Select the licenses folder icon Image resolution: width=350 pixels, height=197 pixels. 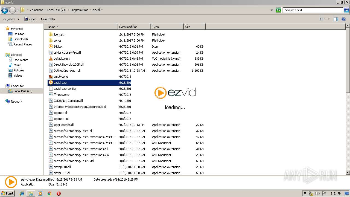point(51,34)
